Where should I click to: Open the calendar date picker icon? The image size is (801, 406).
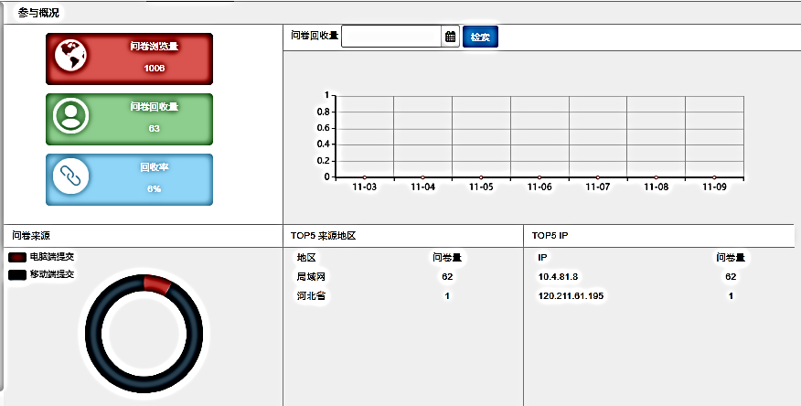pyautogui.click(x=450, y=37)
